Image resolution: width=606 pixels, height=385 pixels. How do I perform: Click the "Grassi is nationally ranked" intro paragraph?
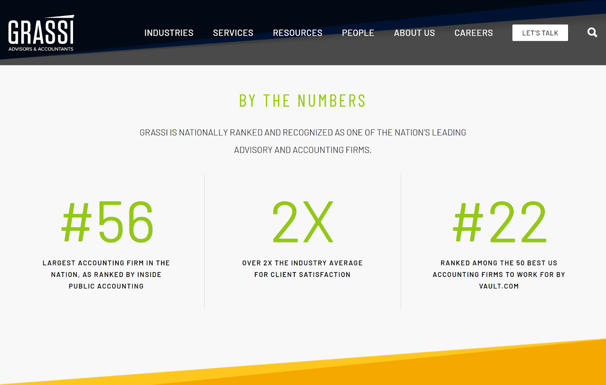[x=303, y=141]
